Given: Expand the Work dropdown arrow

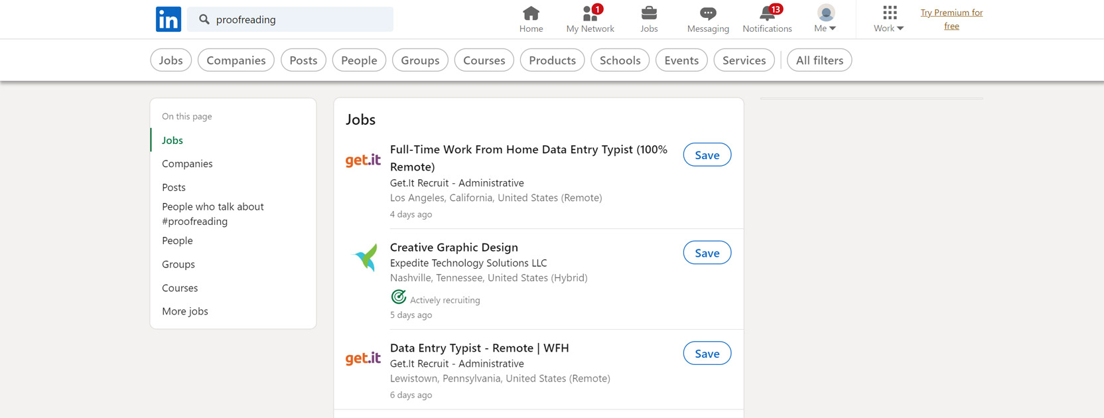Looking at the screenshot, I should pos(900,29).
